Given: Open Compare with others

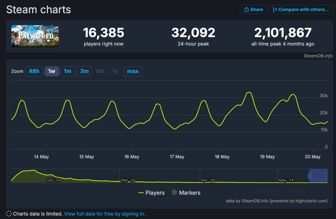Looking at the screenshot, I should pos(301,9).
